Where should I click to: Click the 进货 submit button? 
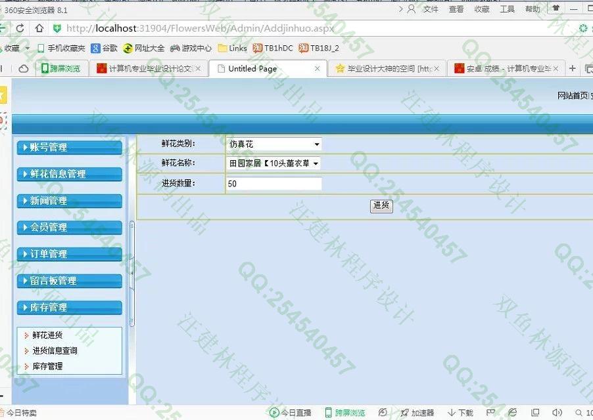(x=381, y=205)
